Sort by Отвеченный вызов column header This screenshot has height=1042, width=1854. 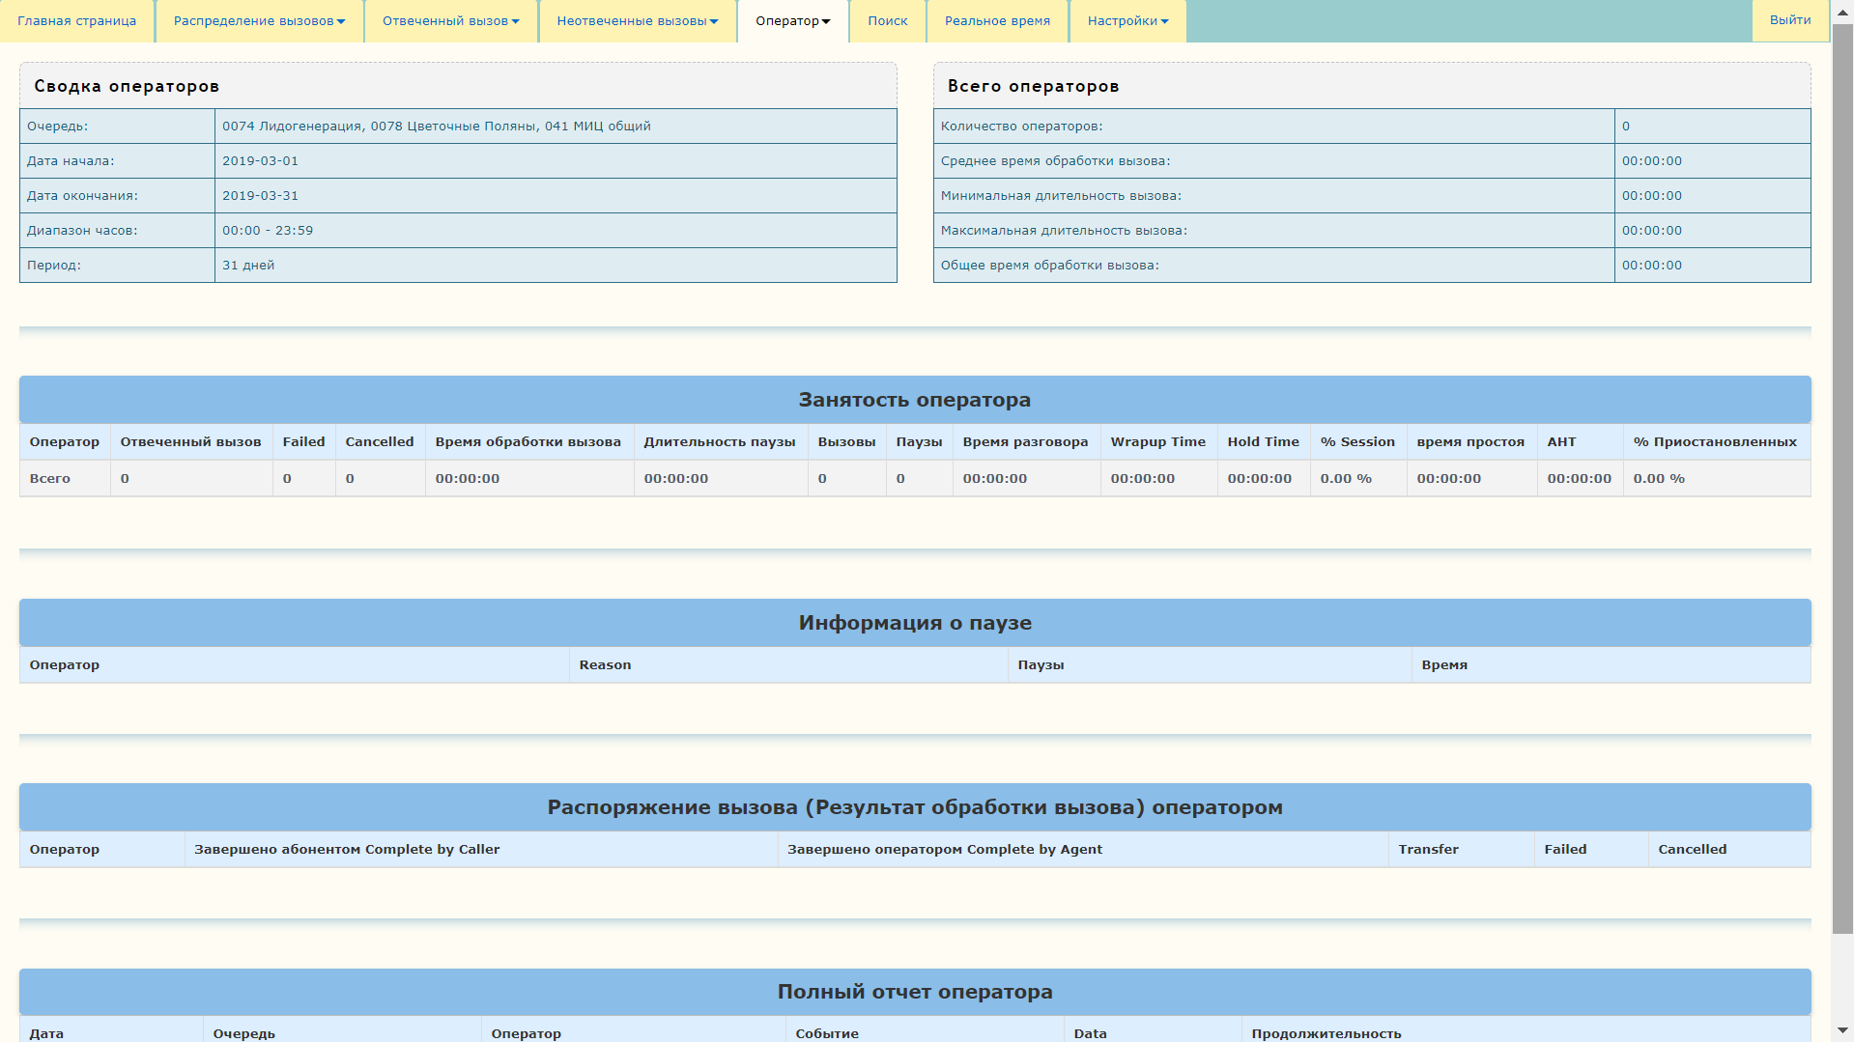190,441
